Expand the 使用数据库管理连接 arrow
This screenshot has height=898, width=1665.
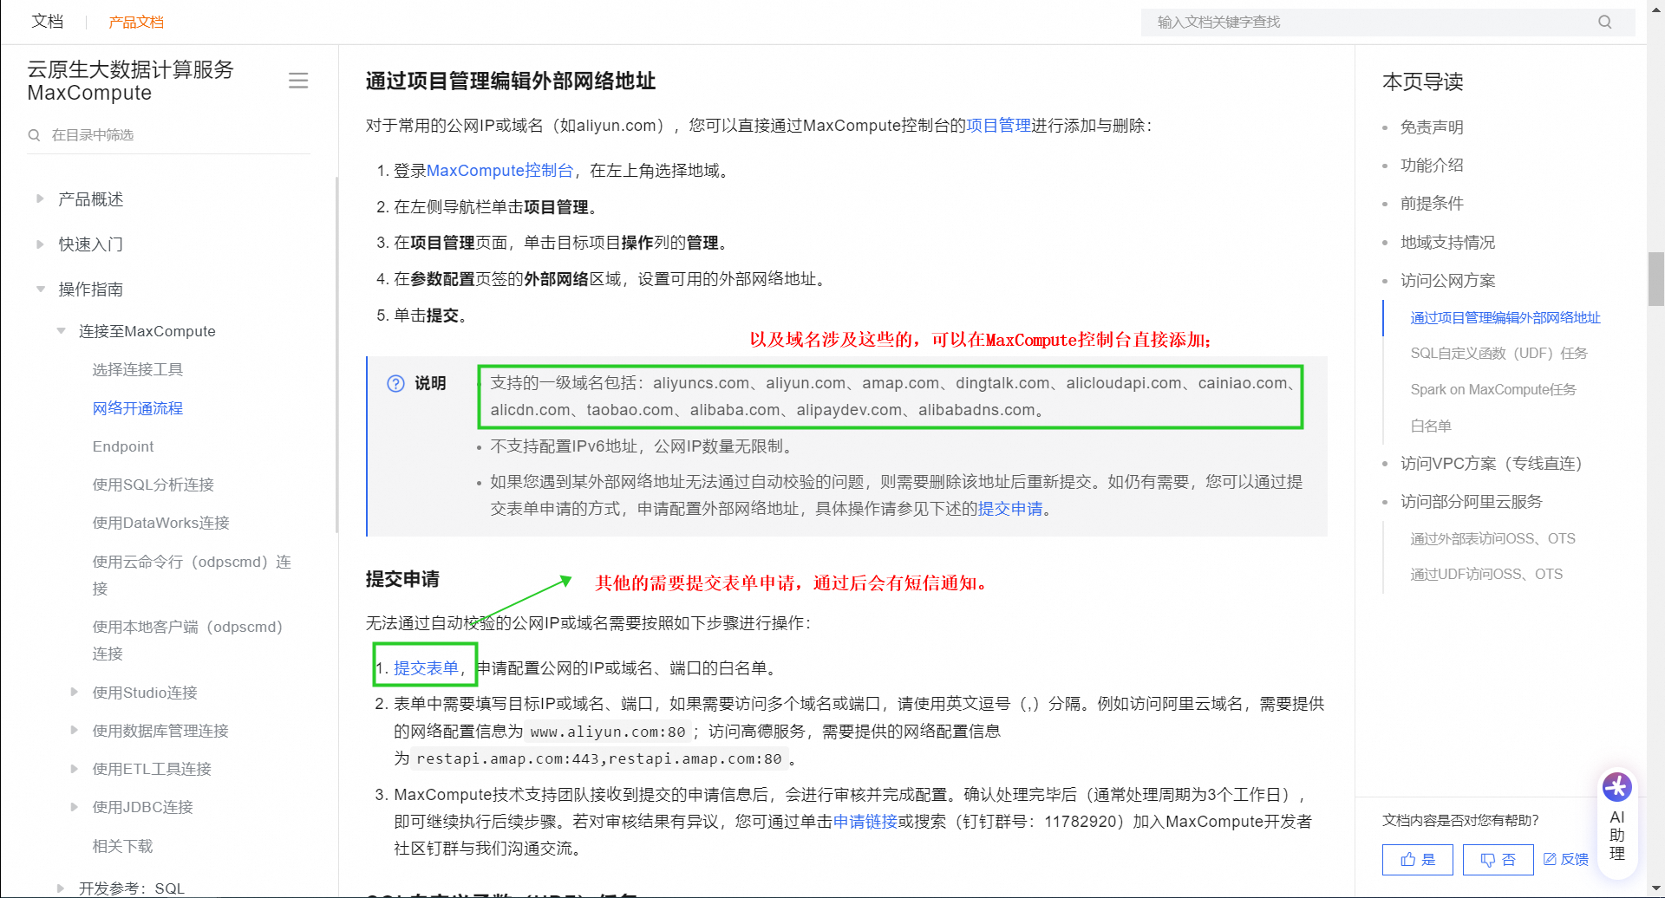coord(75,730)
